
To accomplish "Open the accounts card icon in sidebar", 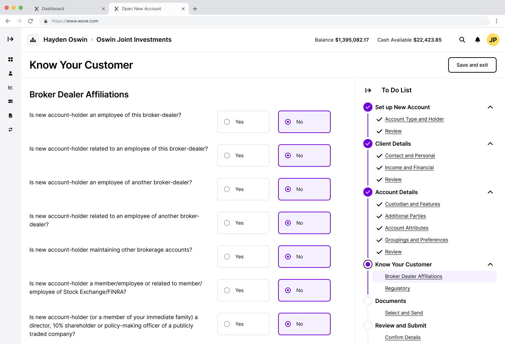I will [x=11, y=101].
